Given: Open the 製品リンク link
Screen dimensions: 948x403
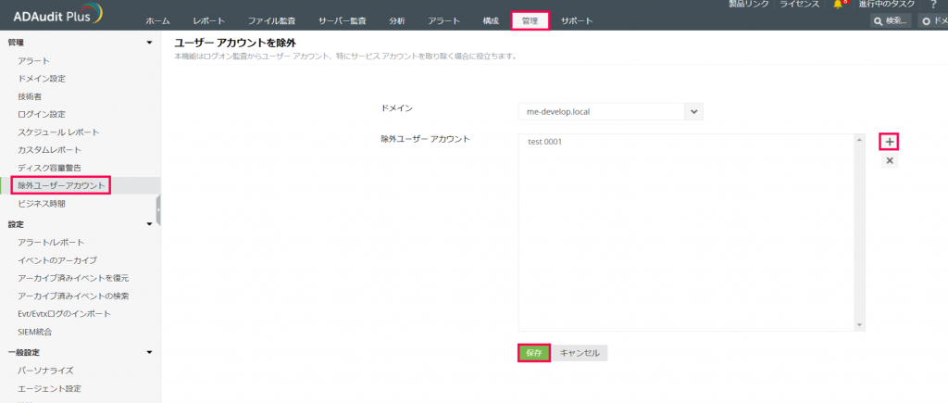Looking at the screenshot, I should pos(748,5).
